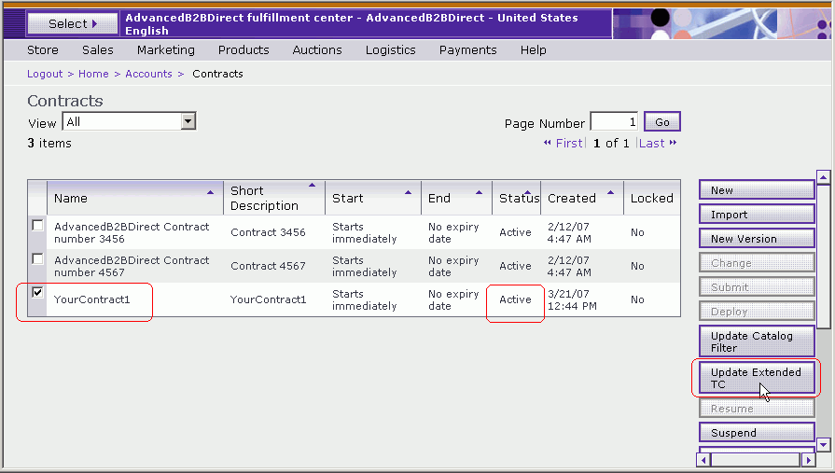Image resolution: width=835 pixels, height=473 pixels.
Task: Go to the Home breadcrumb link
Action: click(93, 74)
